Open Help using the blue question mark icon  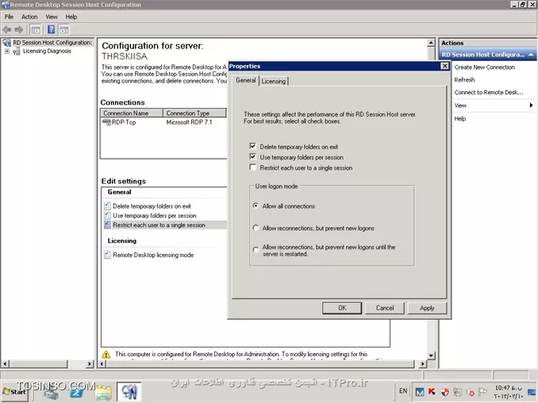pyautogui.click(x=51, y=29)
